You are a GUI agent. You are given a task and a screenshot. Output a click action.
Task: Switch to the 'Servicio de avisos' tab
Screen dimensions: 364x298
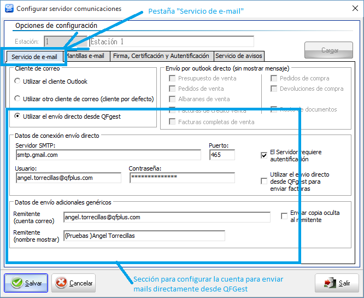click(239, 56)
